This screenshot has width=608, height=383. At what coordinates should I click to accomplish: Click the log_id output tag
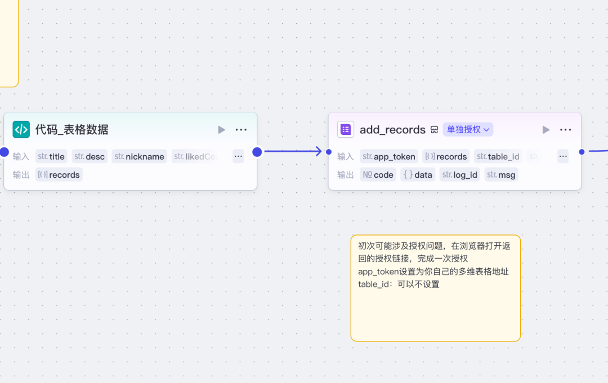[x=459, y=175]
